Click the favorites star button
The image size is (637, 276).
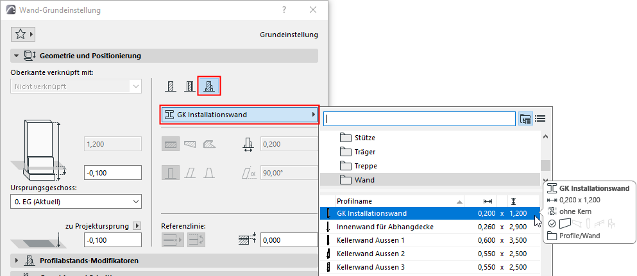[x=24, y=34]
